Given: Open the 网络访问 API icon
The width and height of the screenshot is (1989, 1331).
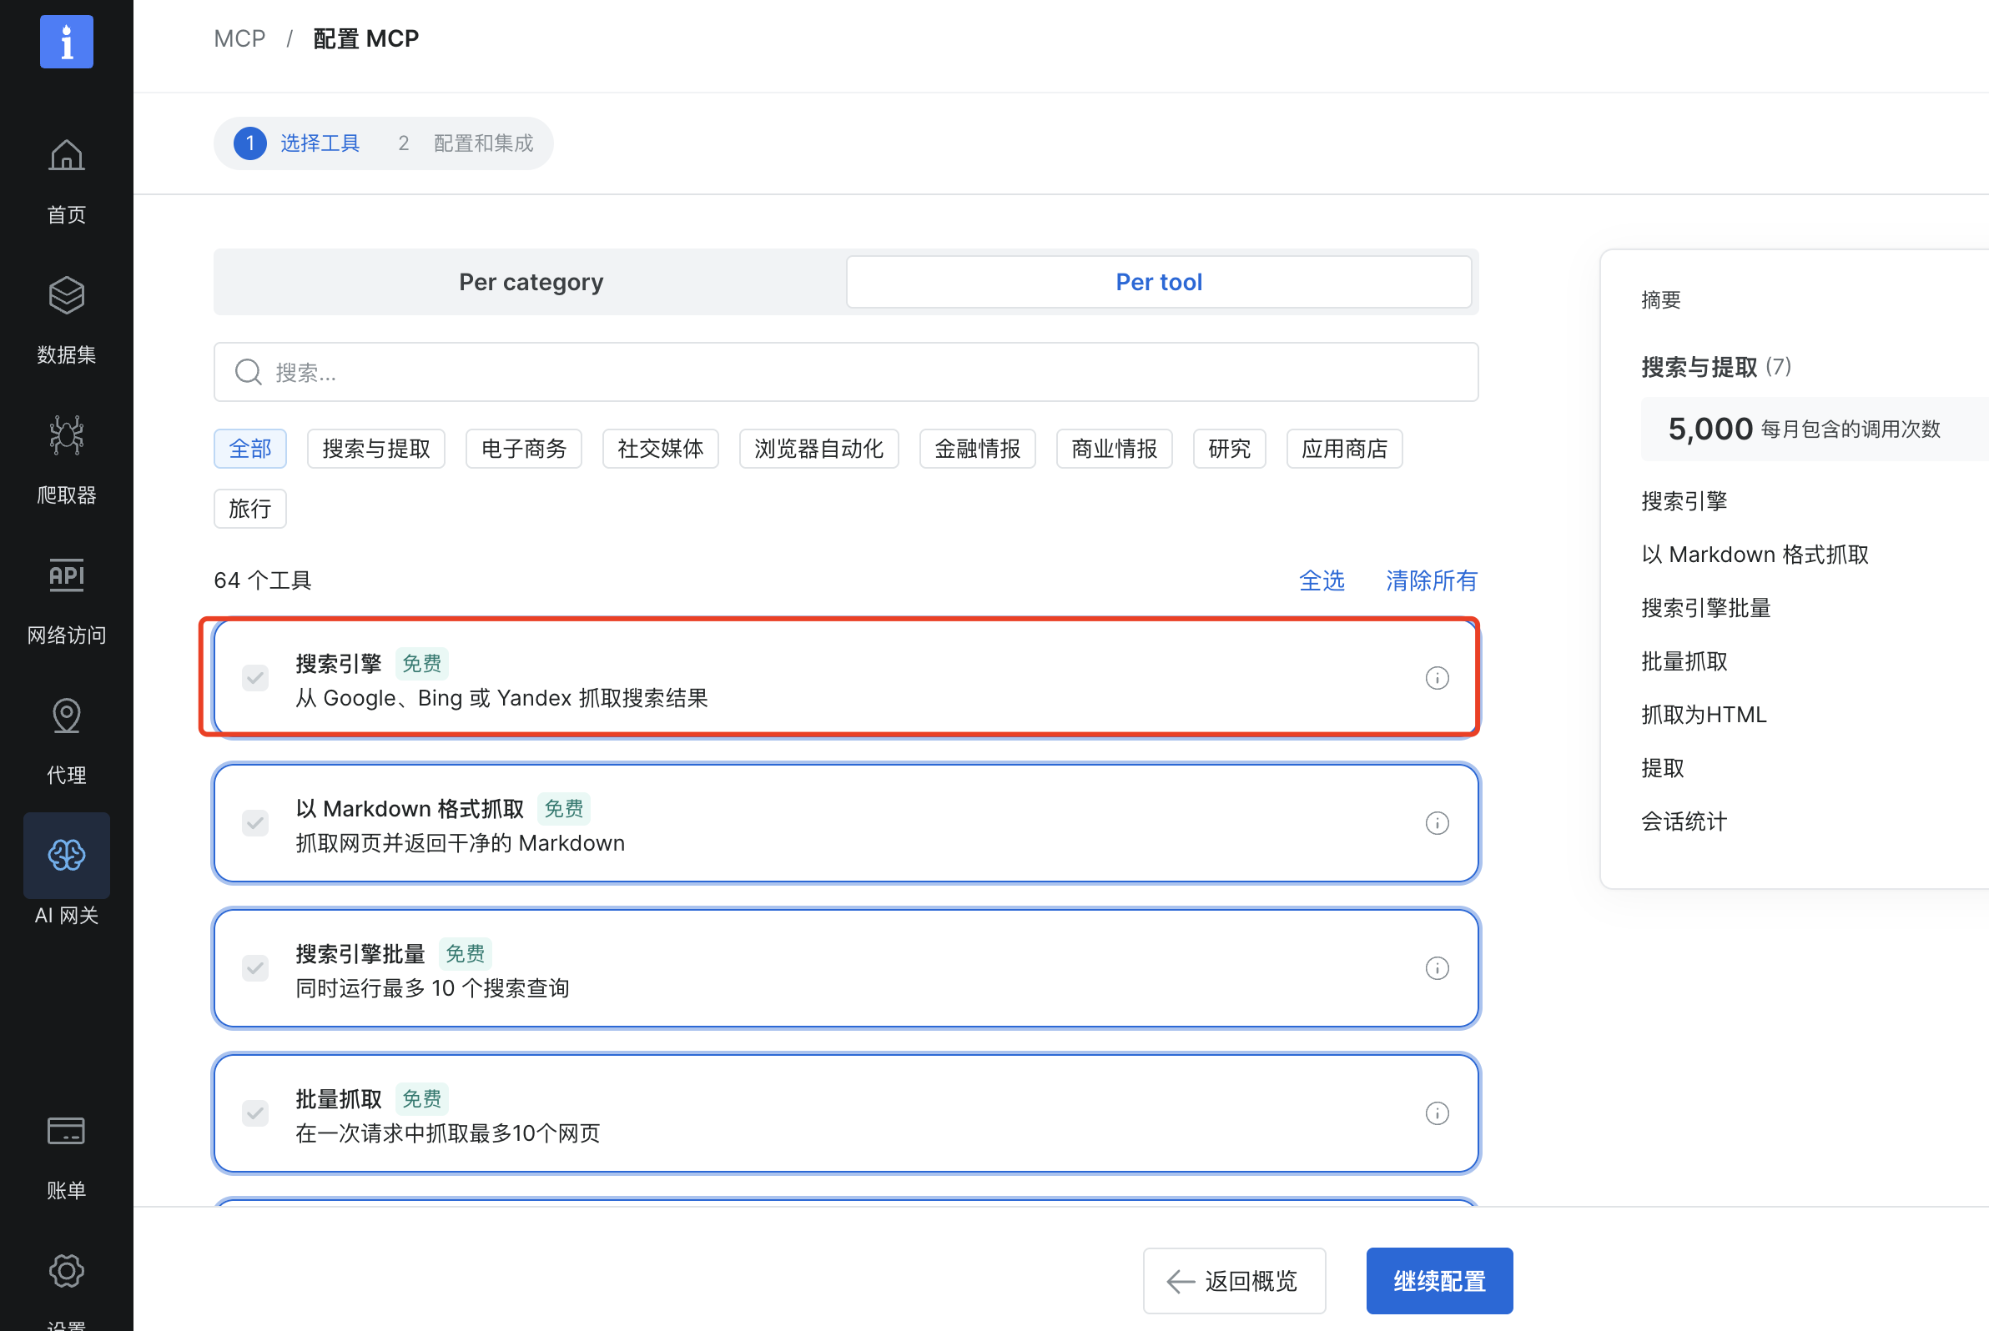Looking at the screenshot, I should pyautogui.click(x=66, y=576).
